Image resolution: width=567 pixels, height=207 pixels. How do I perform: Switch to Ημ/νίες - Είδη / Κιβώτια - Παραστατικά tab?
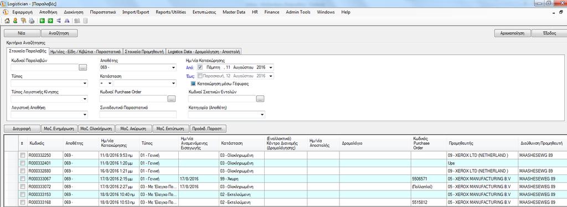[x=86, y=51]
